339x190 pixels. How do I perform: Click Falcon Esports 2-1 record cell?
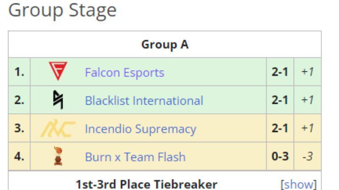pos(280,72)
